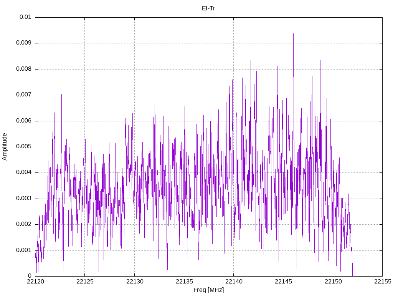Screen dimensions: 393x295
Task: Click y-axis tick label 0.004
Action: pyautogui.click(x=24, y=172)
